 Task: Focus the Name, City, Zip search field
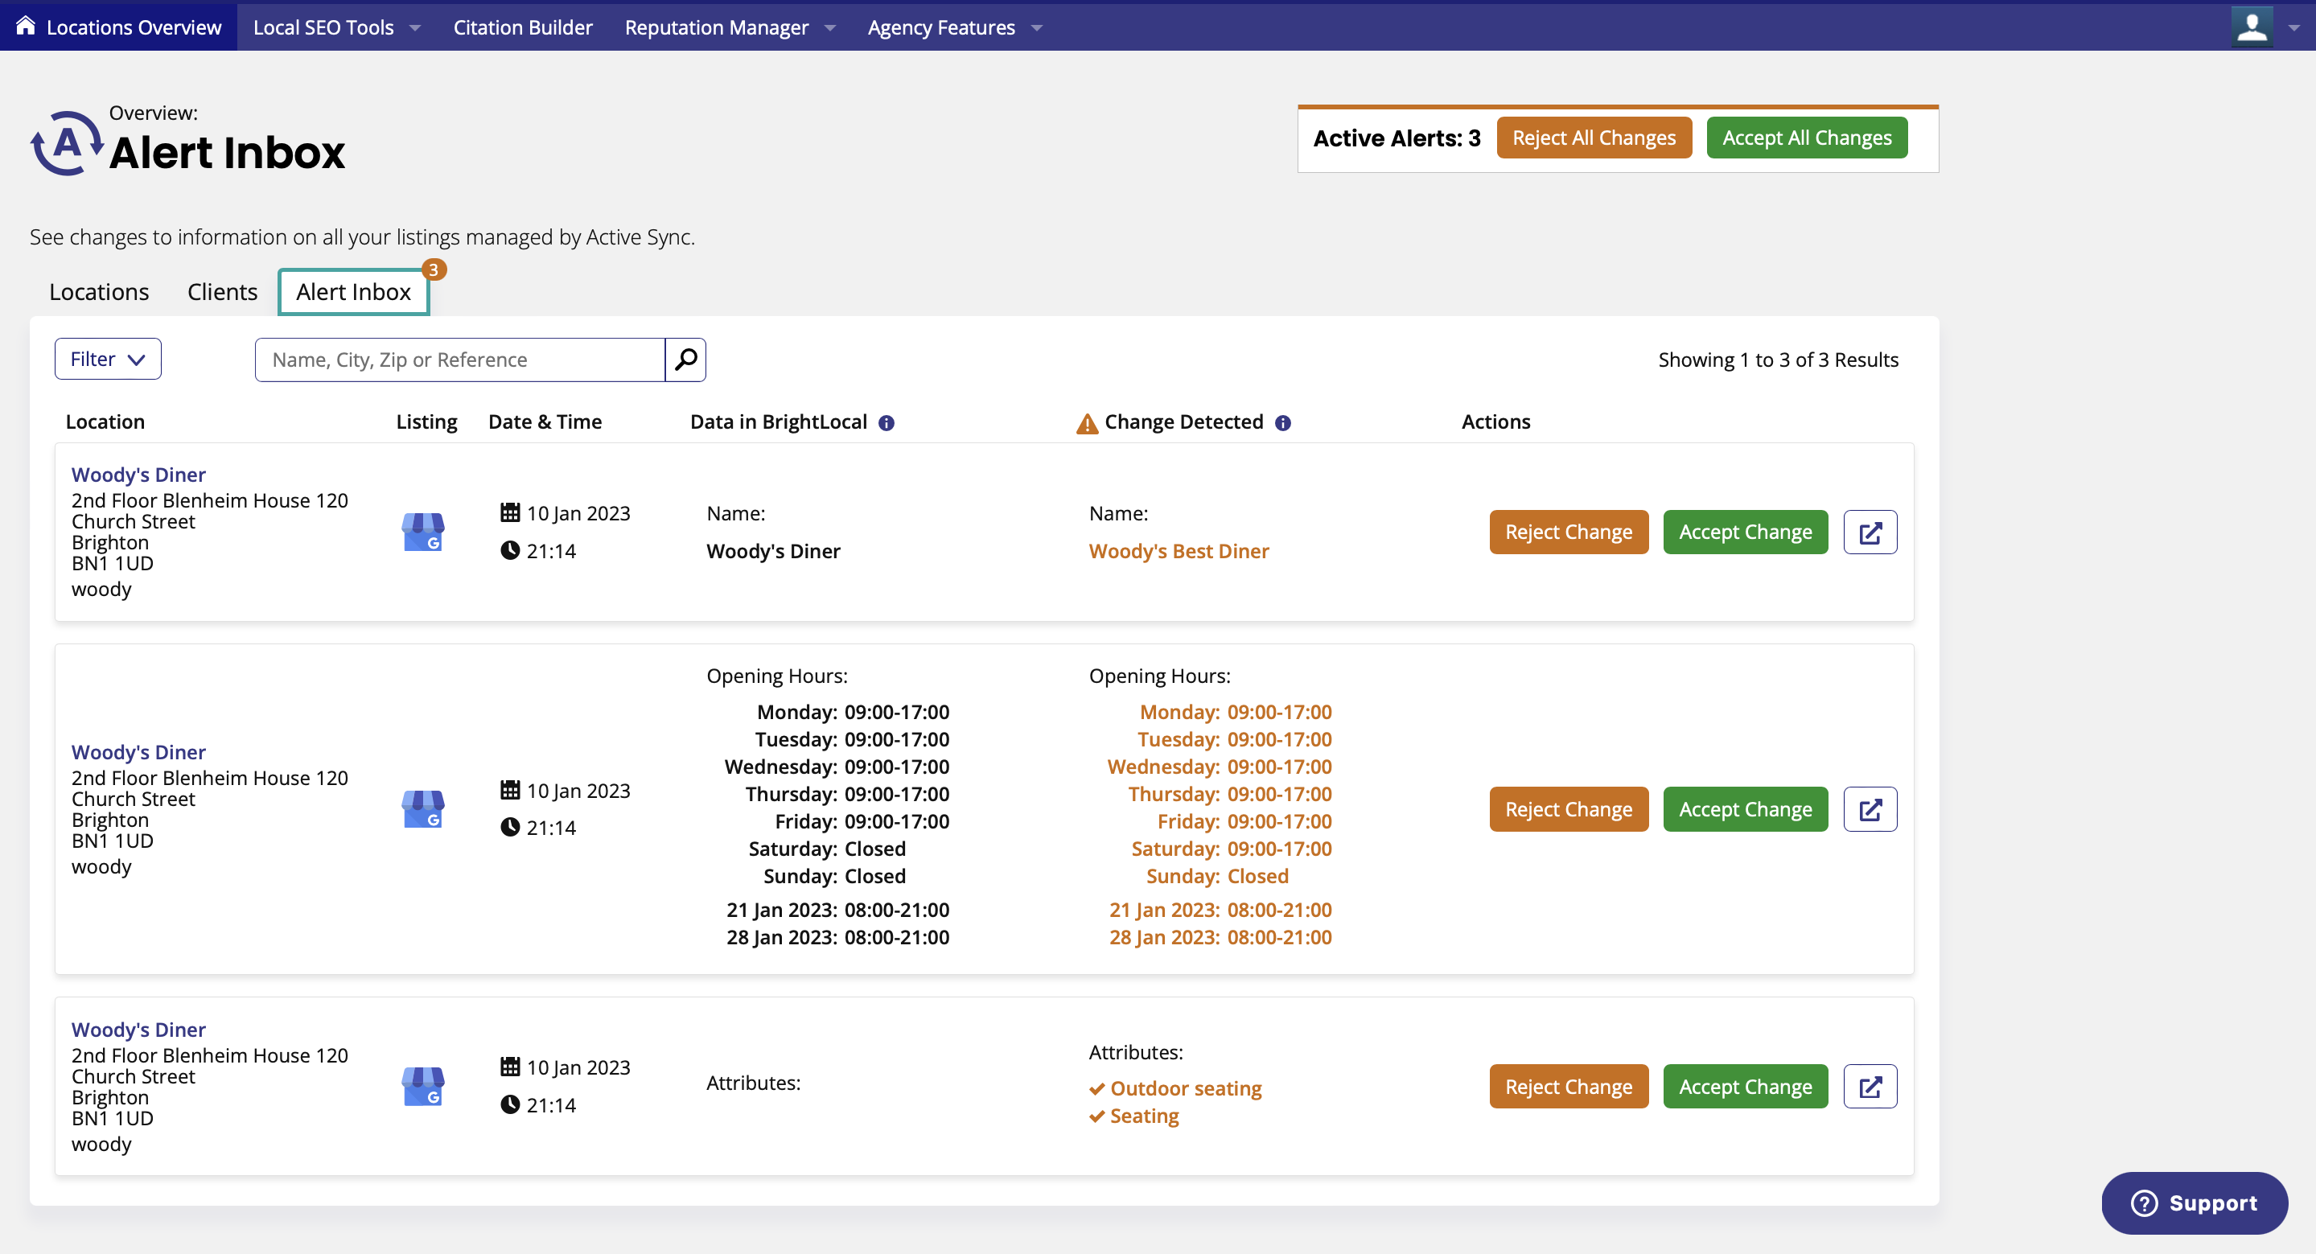pos(459,360)
